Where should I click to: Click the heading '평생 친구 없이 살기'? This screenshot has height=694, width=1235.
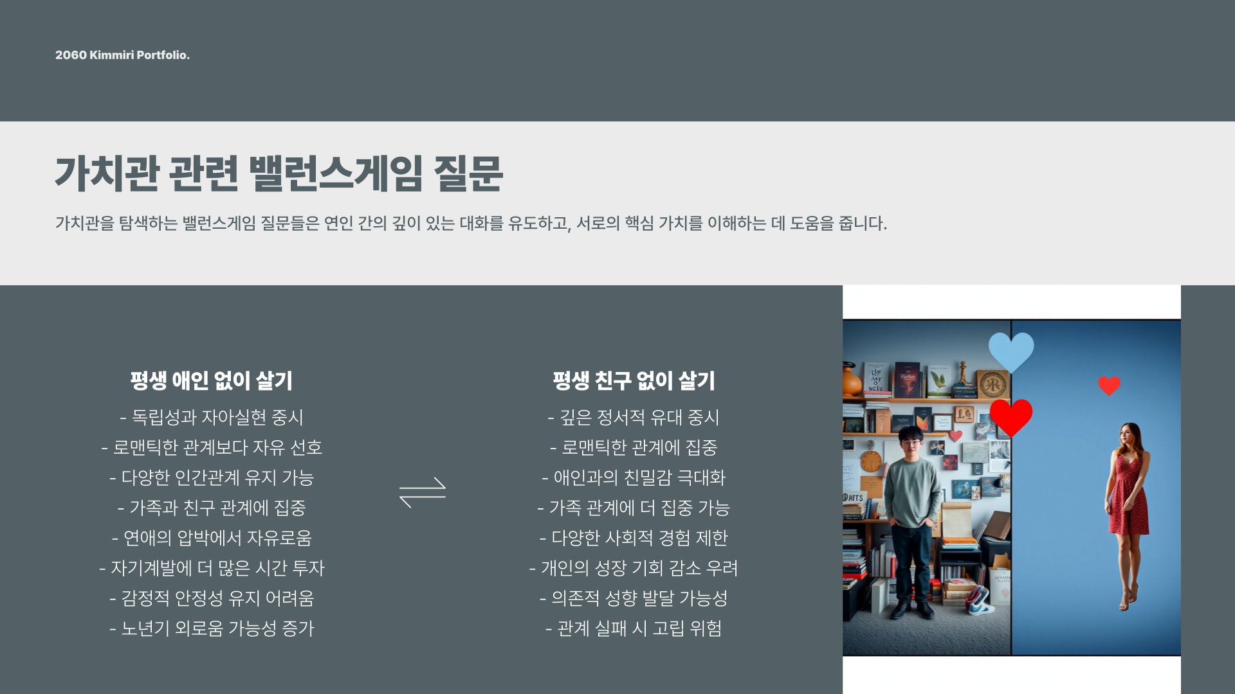click(634, 380)
